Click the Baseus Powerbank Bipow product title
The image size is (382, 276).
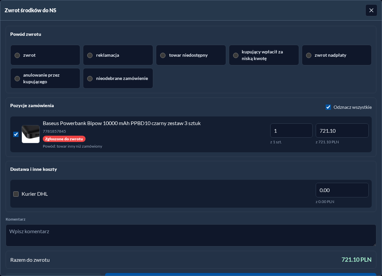122,123
